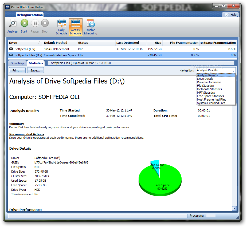
Task: Choose Metadata Statistics in the navigation list
Action: coord(216,89)
